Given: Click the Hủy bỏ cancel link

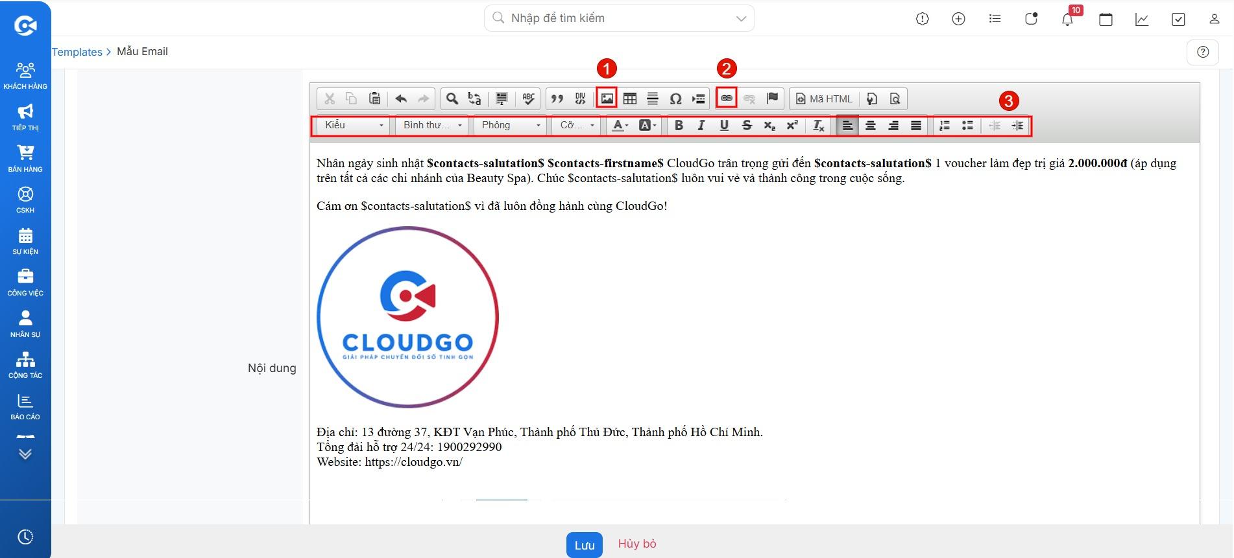Looking at the screenshot, I should tap(637, 544).
